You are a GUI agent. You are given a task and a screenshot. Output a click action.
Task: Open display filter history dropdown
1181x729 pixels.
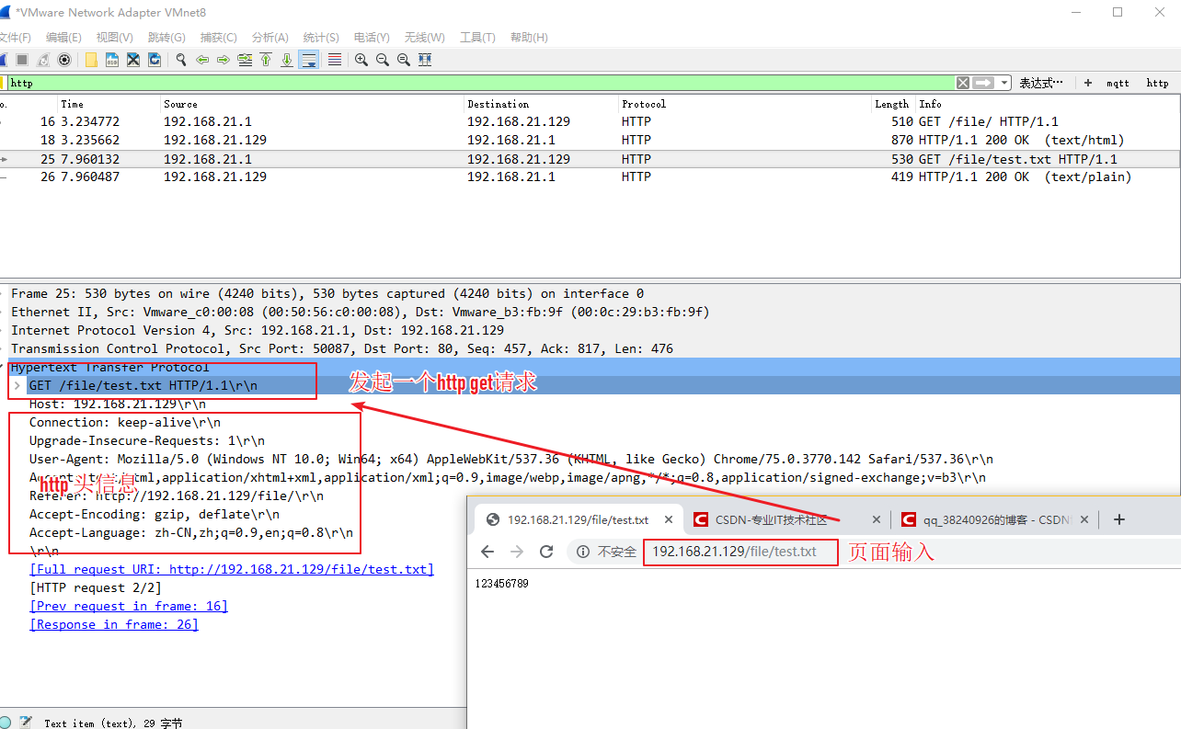click(x=1003, y=83)
